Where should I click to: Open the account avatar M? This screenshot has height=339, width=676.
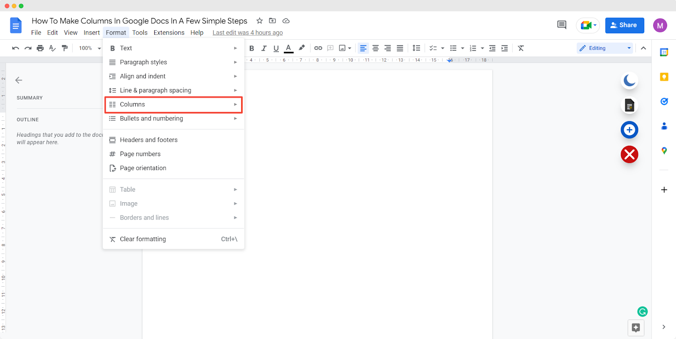click(x=660, y=25)
